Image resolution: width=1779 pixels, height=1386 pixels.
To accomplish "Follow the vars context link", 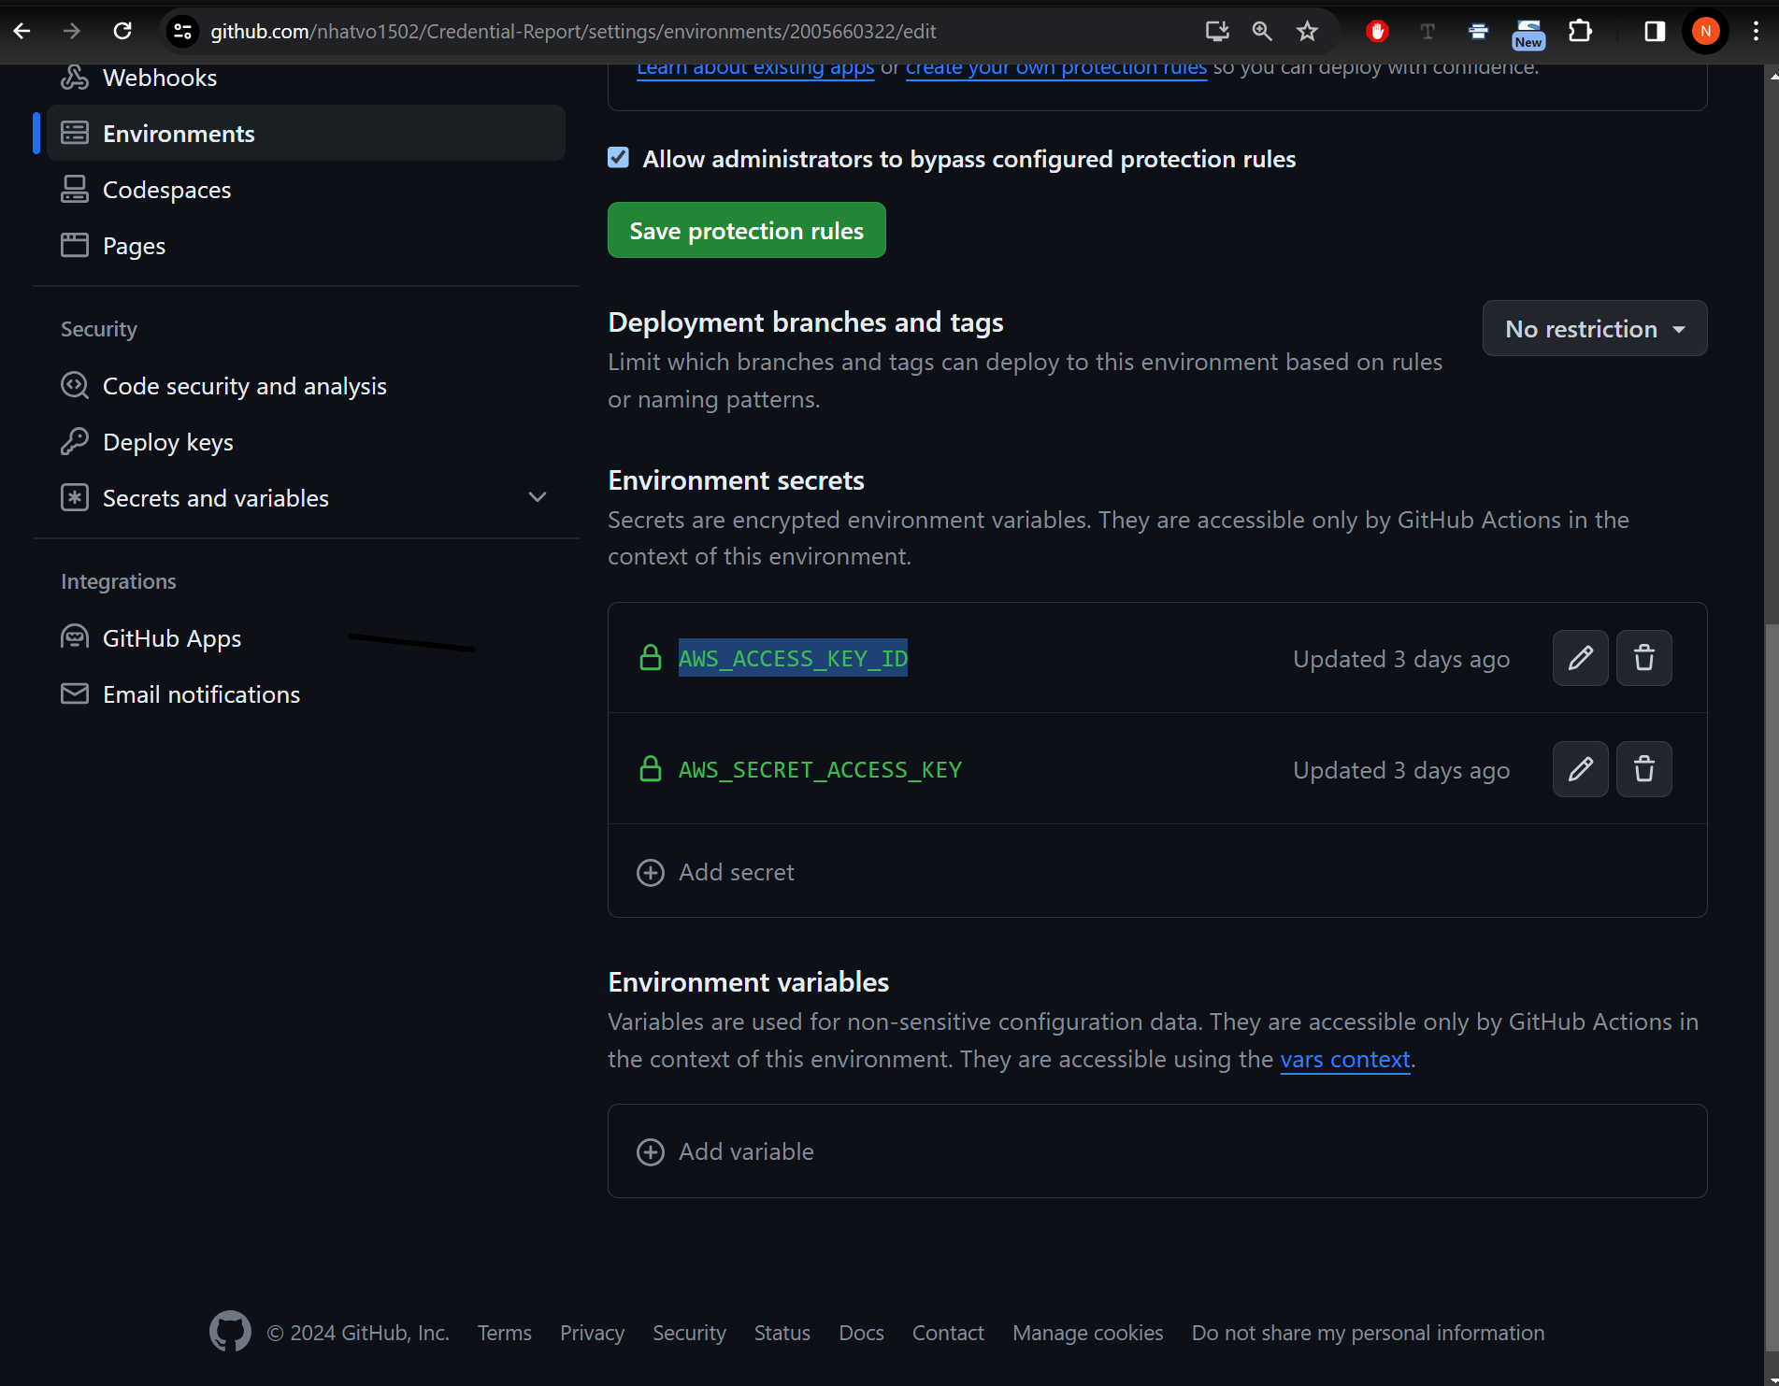I will [x=1344, y=1059].
